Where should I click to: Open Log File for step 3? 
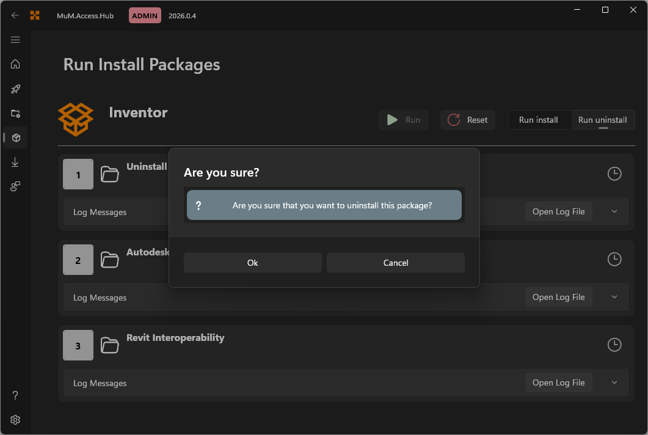click(558, 382)
